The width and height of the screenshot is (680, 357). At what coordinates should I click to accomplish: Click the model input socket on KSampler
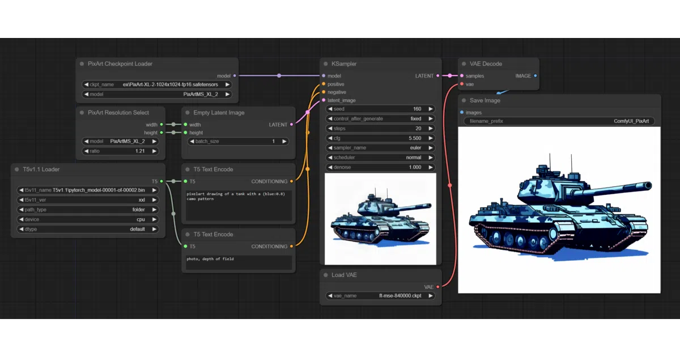324,75
